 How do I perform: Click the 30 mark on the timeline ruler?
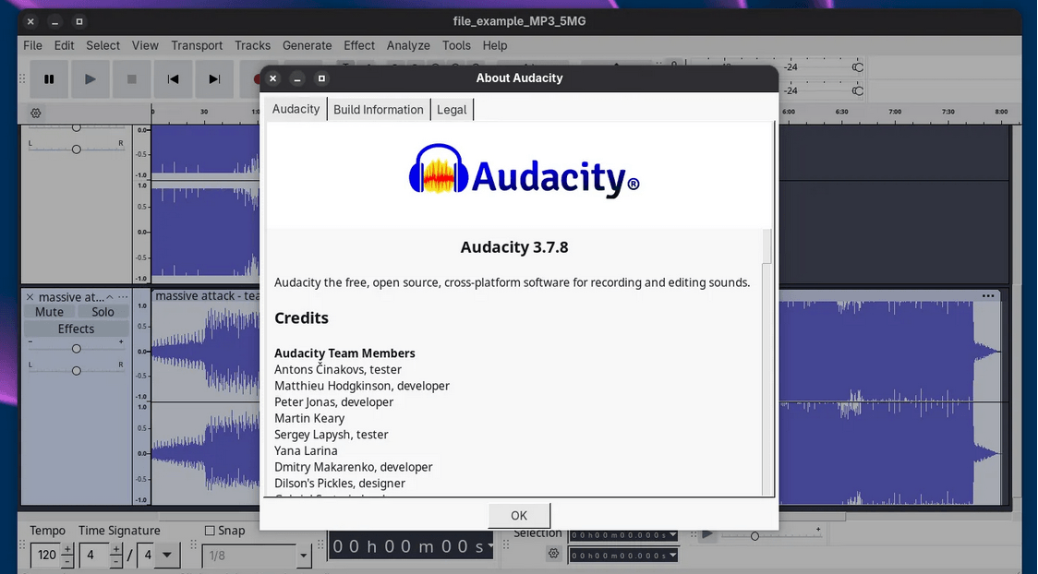click(204, 112)
